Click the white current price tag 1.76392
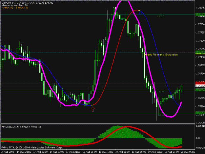Screen dimensions: 205x154 coord(200,86)
